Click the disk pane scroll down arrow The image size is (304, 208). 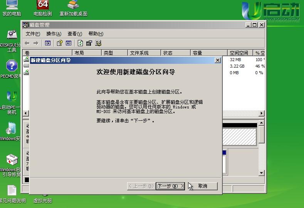(x=262, y=173)
